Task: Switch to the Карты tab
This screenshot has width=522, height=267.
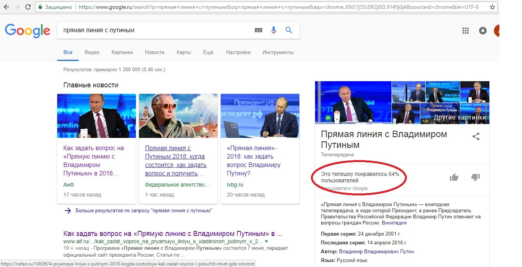Action: 184,52
